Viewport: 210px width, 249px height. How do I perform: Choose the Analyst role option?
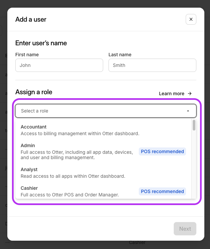(x=103, y=173)
